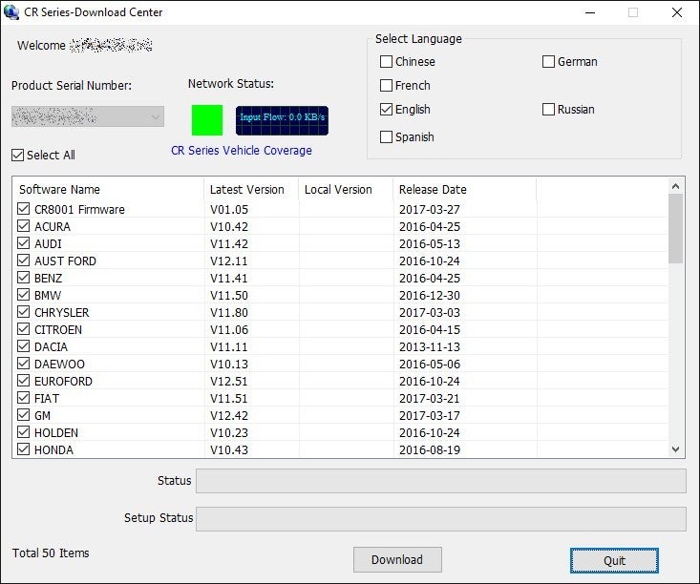Uncheck the CITROEN row checkbox
The height and width of the screenshot is (584, 700).
[23, 329]
